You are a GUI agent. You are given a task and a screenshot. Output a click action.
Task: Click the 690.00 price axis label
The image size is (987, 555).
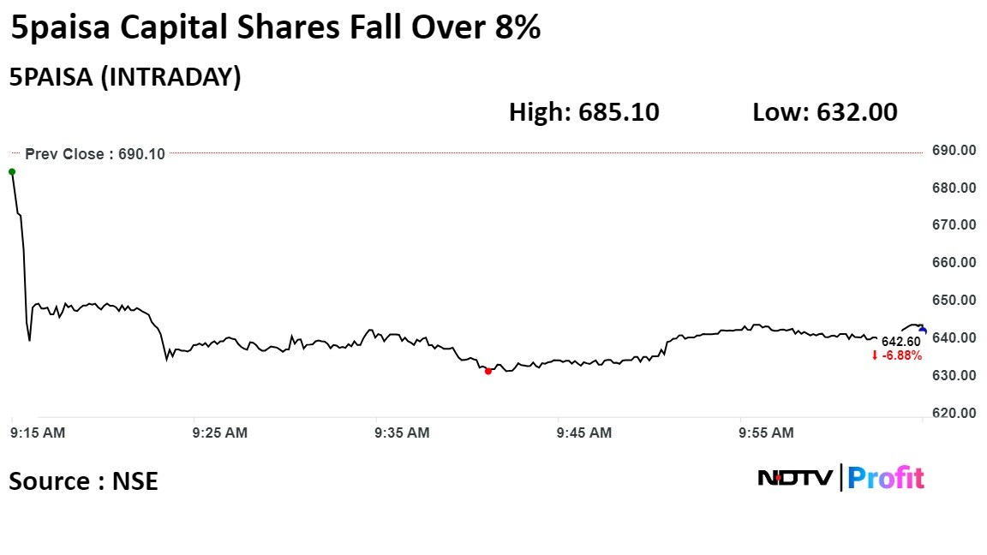coord(954,151)
